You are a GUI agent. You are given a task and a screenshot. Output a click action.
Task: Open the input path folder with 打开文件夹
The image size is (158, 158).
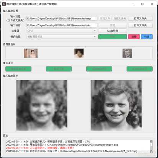point(140,18)
